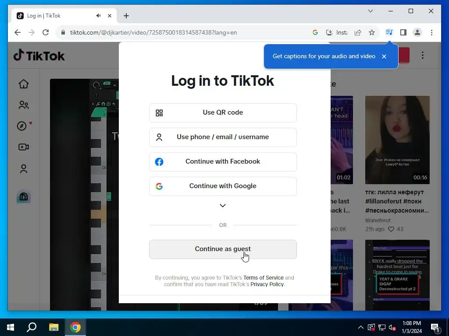449x336 pixels.
Task: Open the Home feed sidebar icon
Action: (x=24, y=84)
